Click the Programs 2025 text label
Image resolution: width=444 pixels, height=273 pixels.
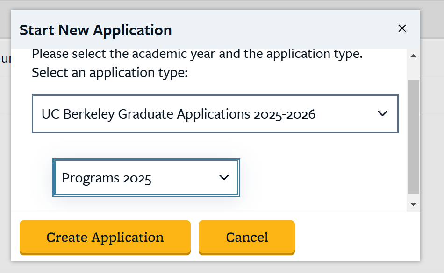(x=107, y=178)
